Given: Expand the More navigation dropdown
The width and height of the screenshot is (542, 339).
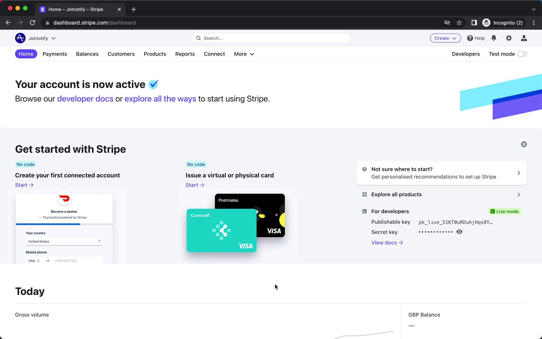Looking at the screenshot, I should pos(244,54).
